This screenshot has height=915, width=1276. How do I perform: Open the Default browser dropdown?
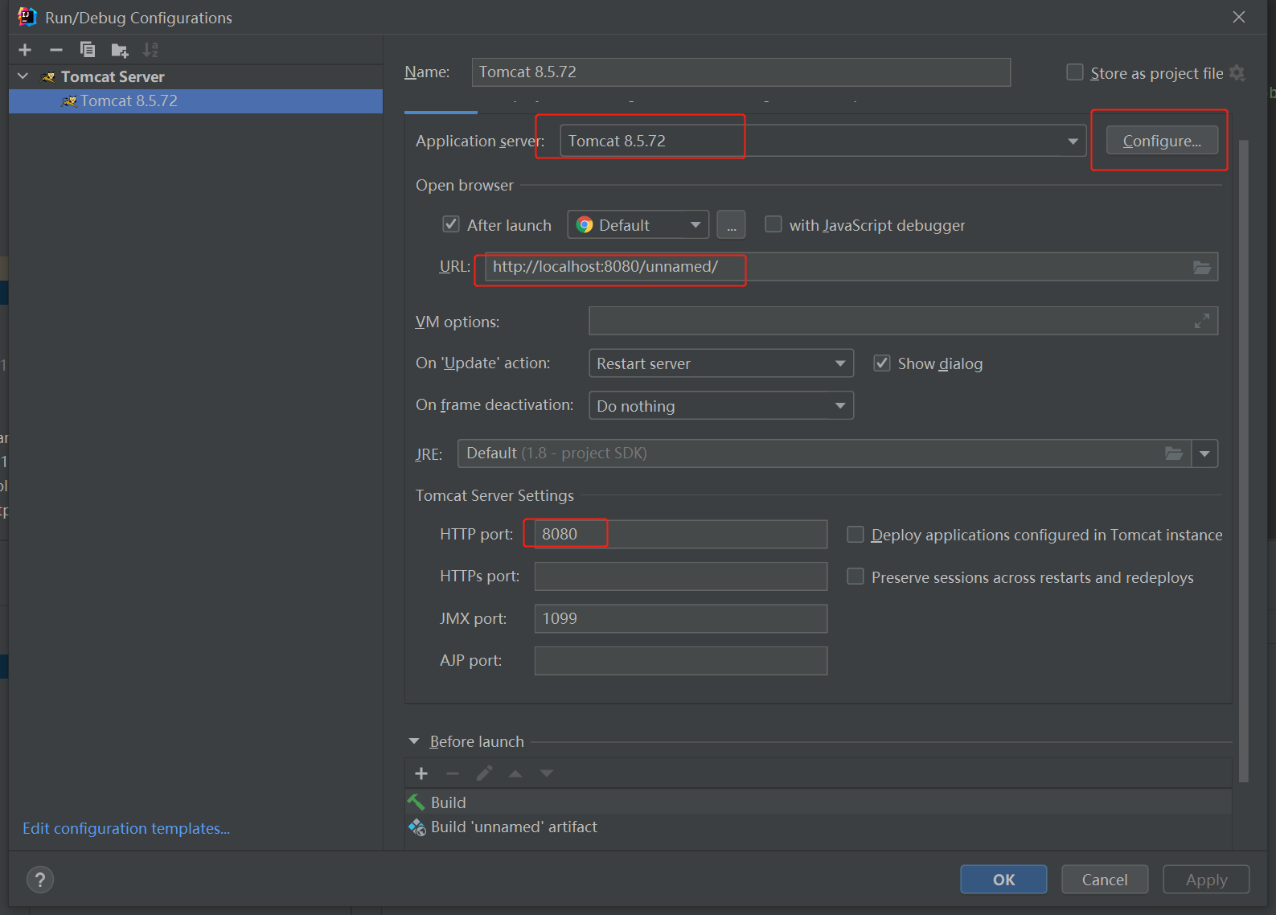(638, 225)
